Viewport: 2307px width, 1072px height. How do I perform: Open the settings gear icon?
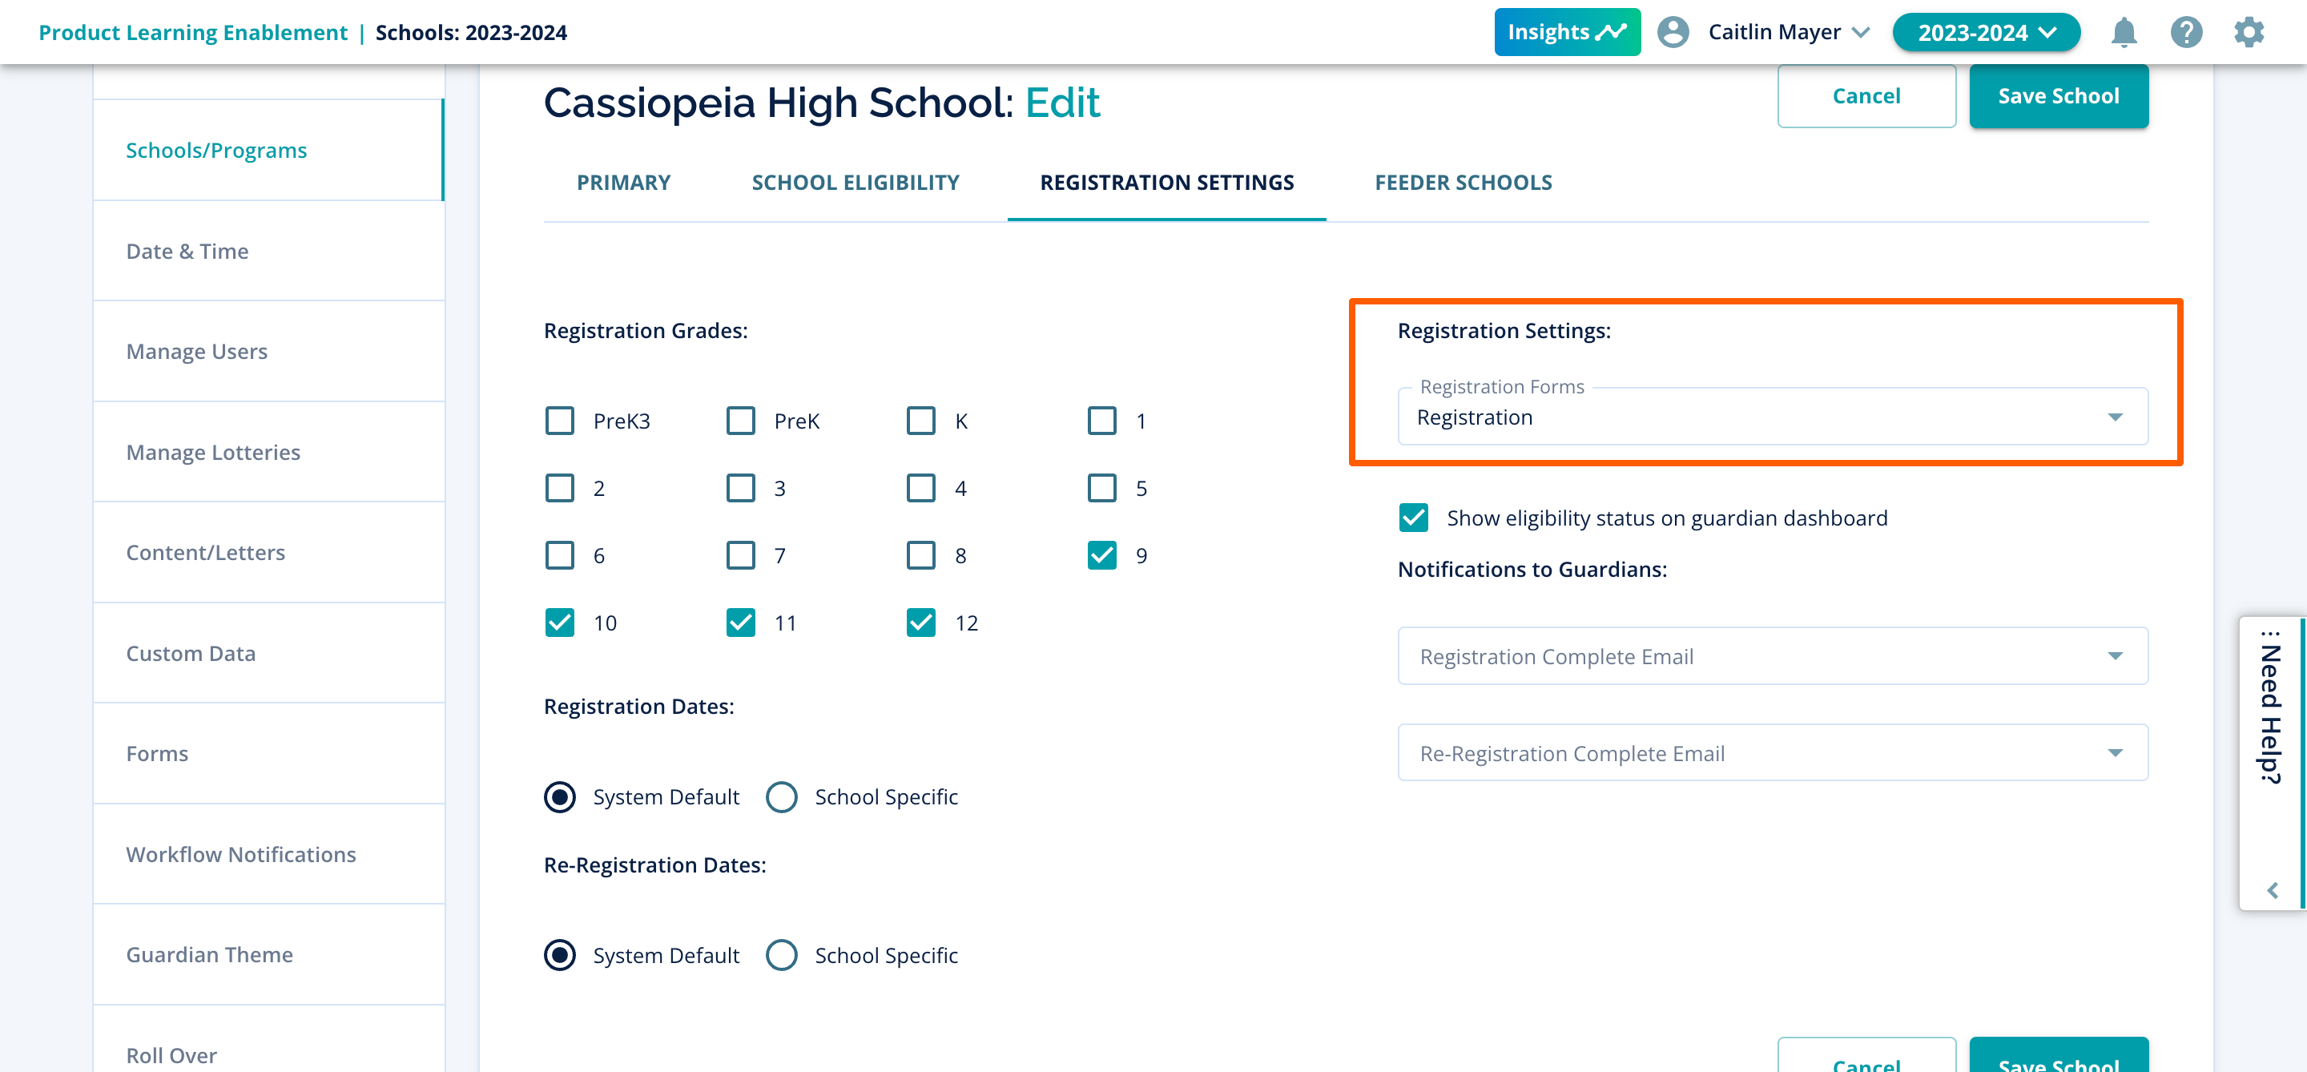2249,32
